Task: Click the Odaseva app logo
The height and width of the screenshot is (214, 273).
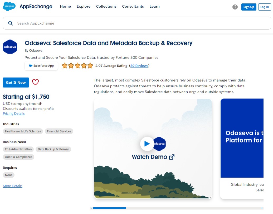Action: click(x=10, y=46)
